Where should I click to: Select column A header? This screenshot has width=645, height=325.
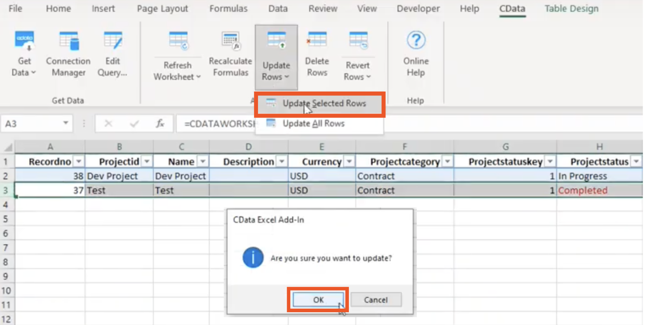point(50,147)
